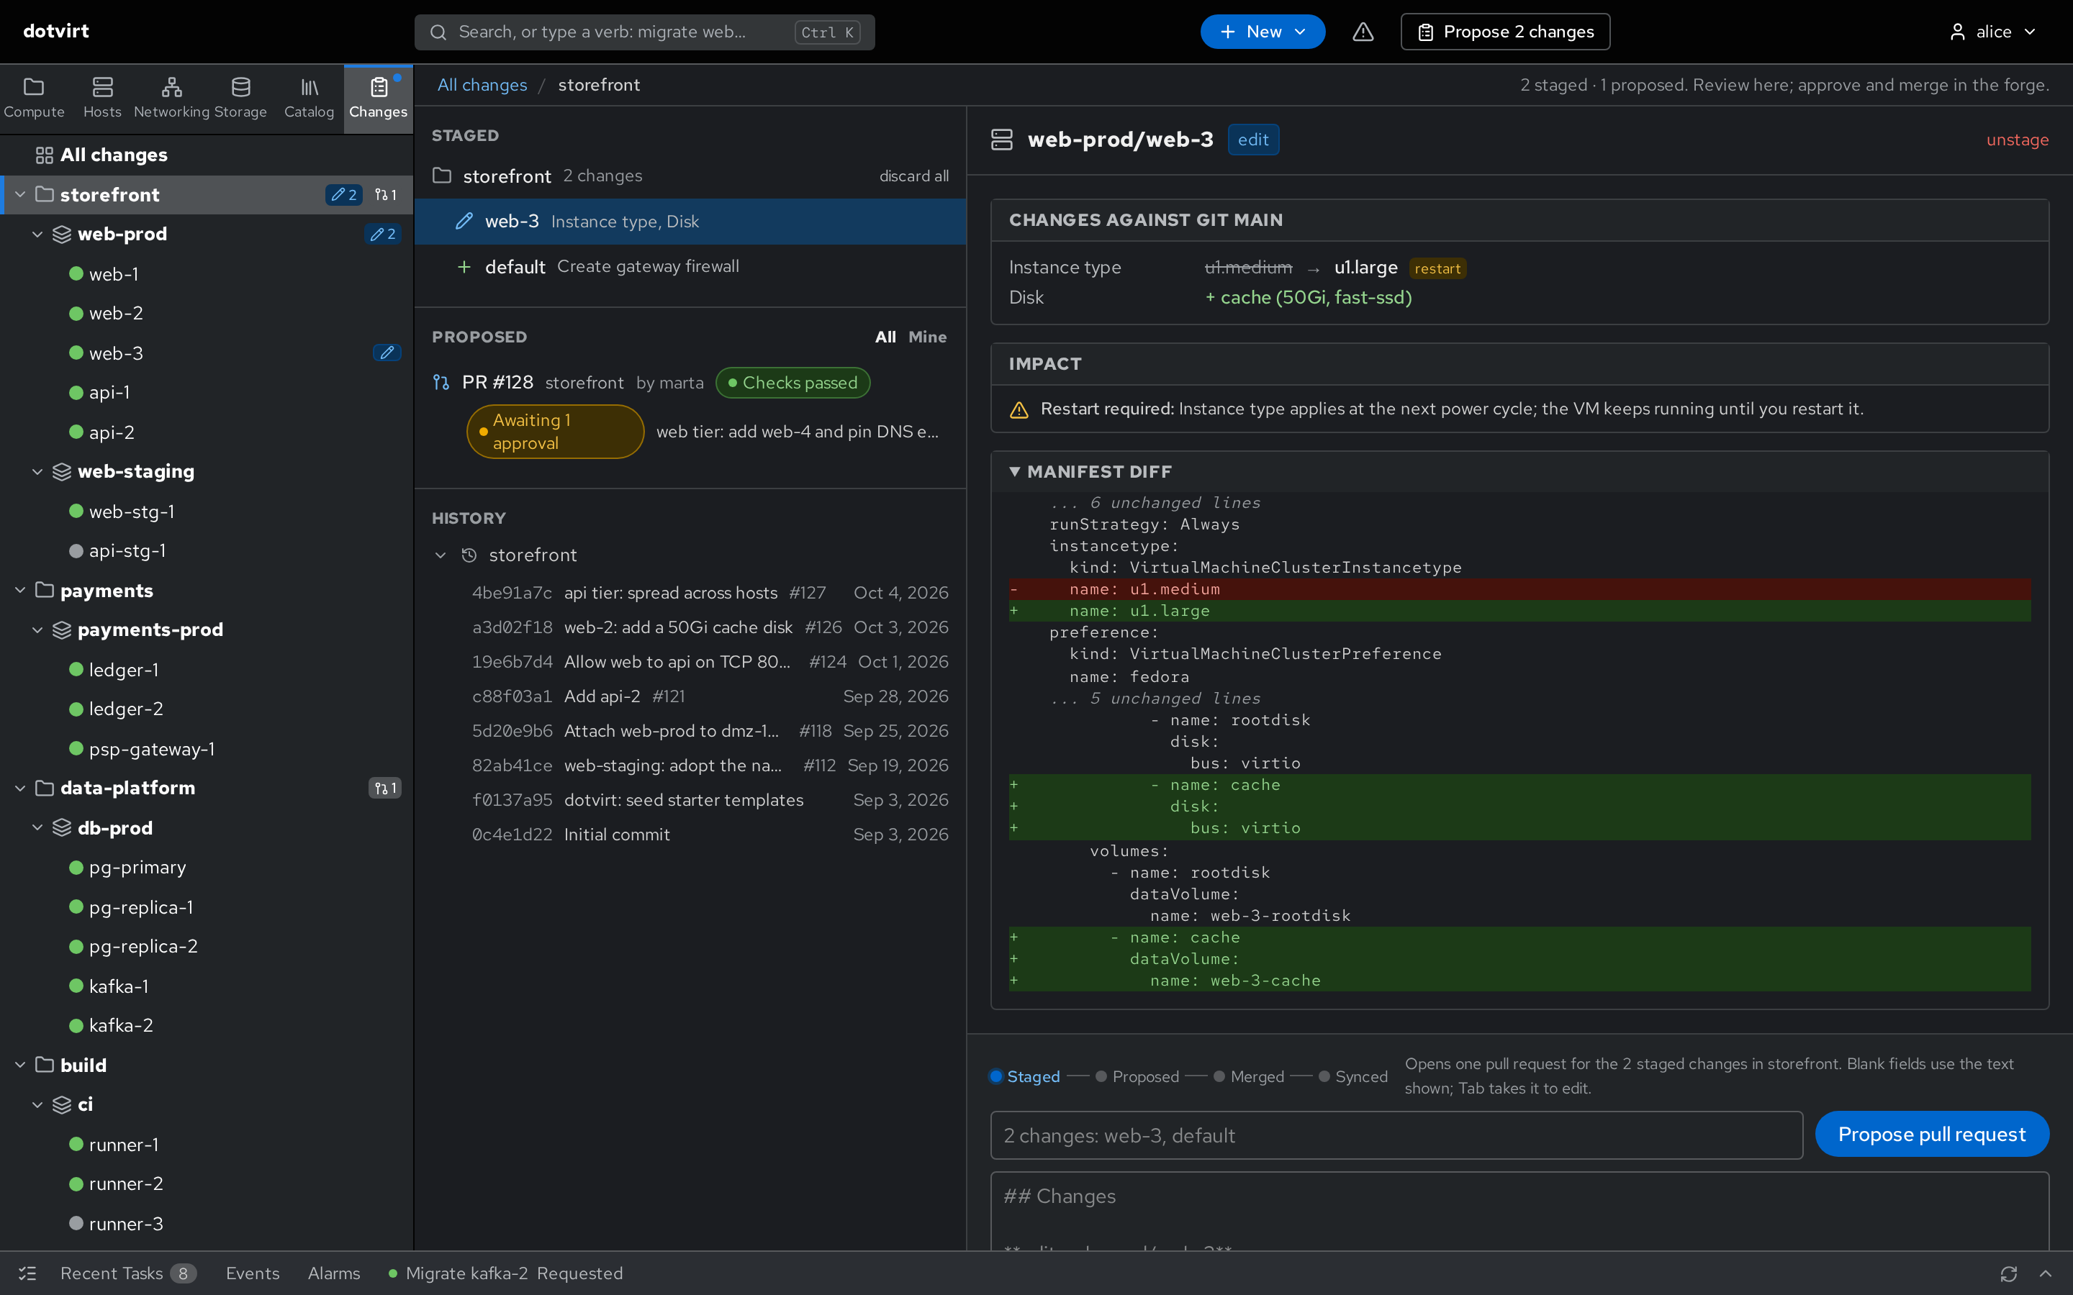The image size is (2073, 1295).
Task: Click the refresh icon in status bar
Action: [x=2009, y=1273]
